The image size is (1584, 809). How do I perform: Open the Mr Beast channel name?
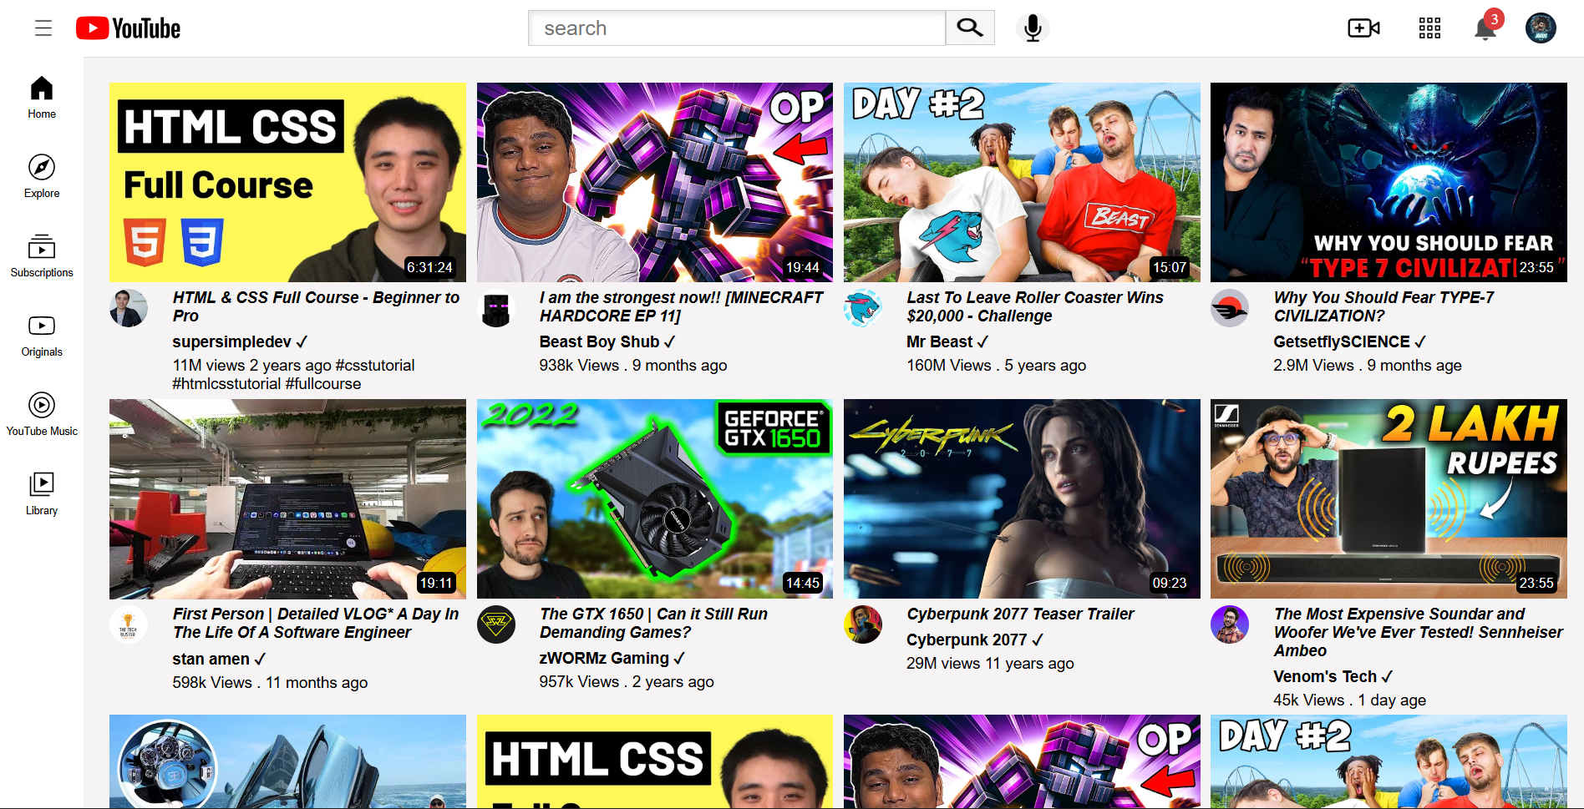(x=939, y=341)
